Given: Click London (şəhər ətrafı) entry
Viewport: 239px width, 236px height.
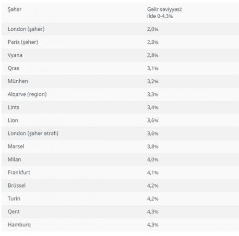Looking at the screenshot, I should point(33,133).
